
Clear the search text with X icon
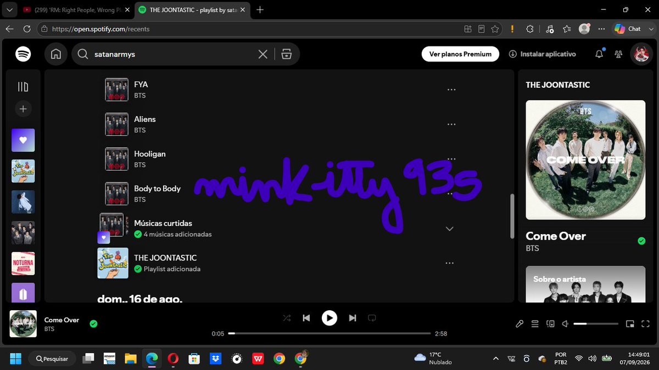[x=263, y=54]
